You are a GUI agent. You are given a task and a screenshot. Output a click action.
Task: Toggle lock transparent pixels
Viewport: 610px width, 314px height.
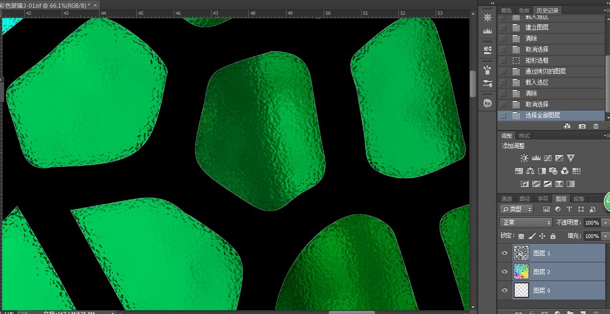pos(521,236)
